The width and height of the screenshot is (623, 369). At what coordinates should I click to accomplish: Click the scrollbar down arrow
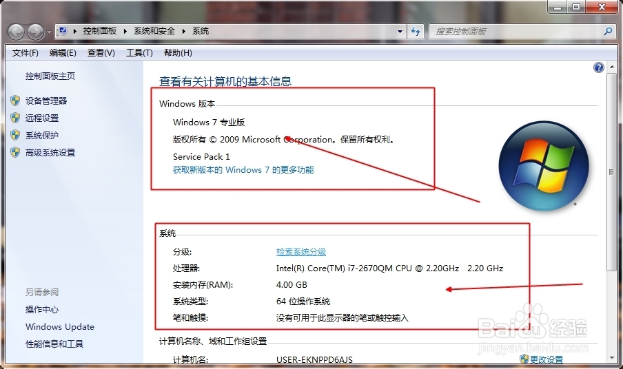coord(612,357)
